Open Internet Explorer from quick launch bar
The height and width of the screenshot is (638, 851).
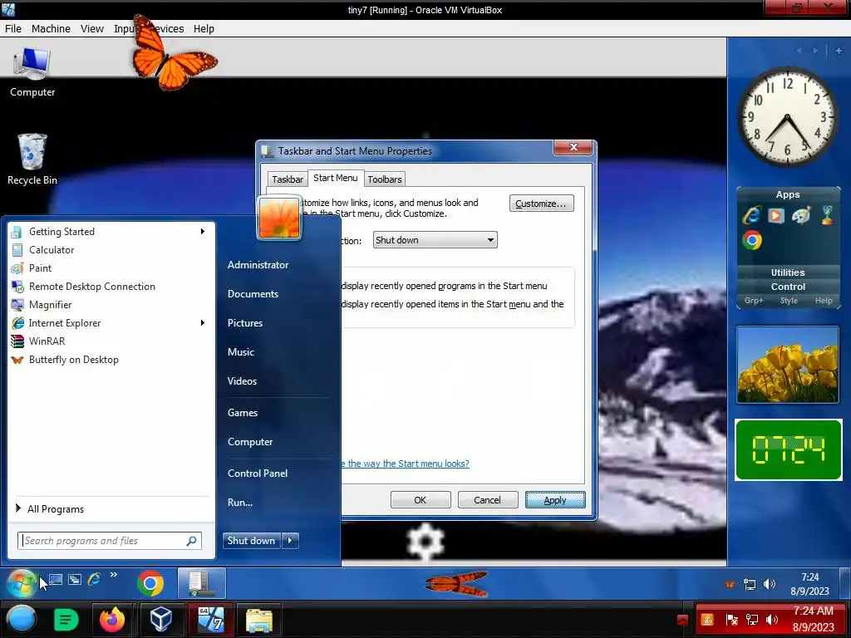(94, 579)
